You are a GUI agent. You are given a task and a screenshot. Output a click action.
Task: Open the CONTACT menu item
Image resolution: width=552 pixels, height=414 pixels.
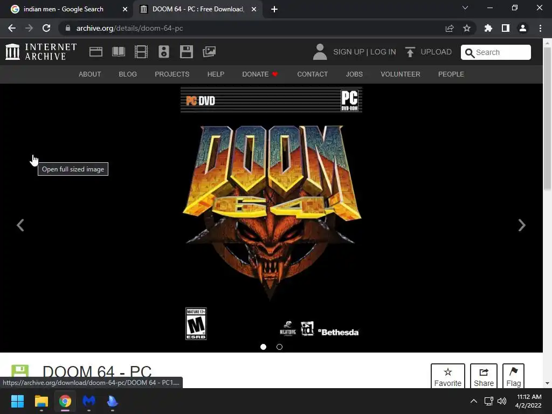pos(313,74)
